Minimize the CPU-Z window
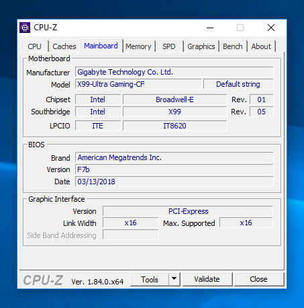Image resolution: width=304 pixels, height=308 pixels. (210, 28)
